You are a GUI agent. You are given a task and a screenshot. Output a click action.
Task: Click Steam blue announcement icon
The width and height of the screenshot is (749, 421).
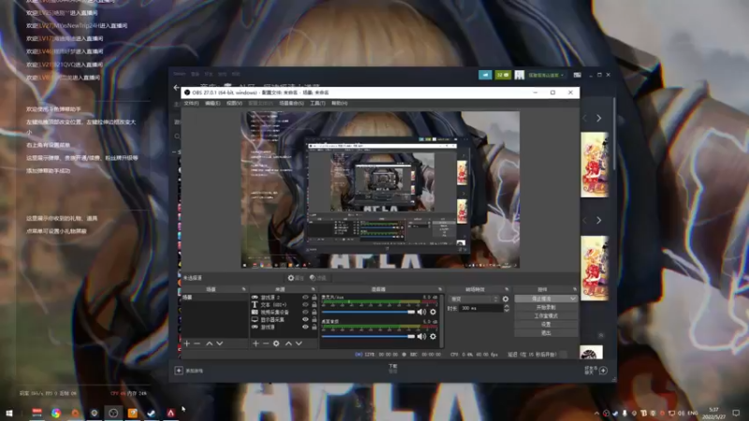click(485, 75)
